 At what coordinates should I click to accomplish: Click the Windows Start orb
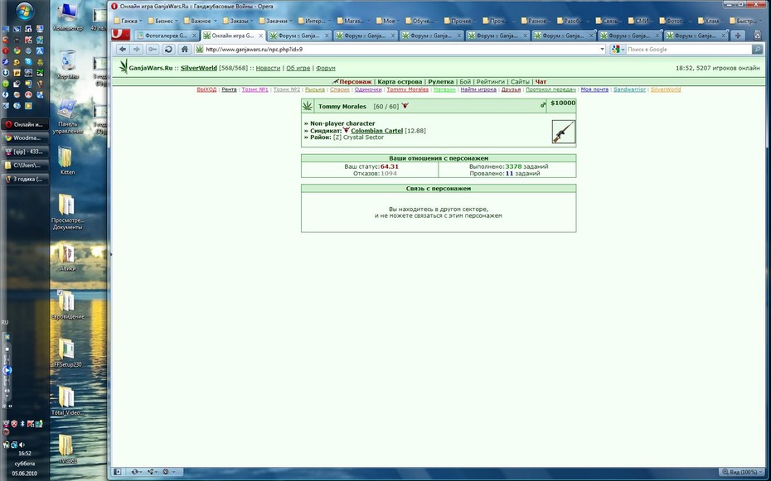click(x=25, y=11)
